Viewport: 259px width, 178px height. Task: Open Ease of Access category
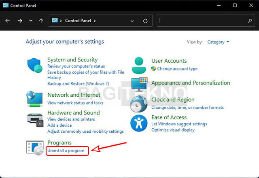169,117
